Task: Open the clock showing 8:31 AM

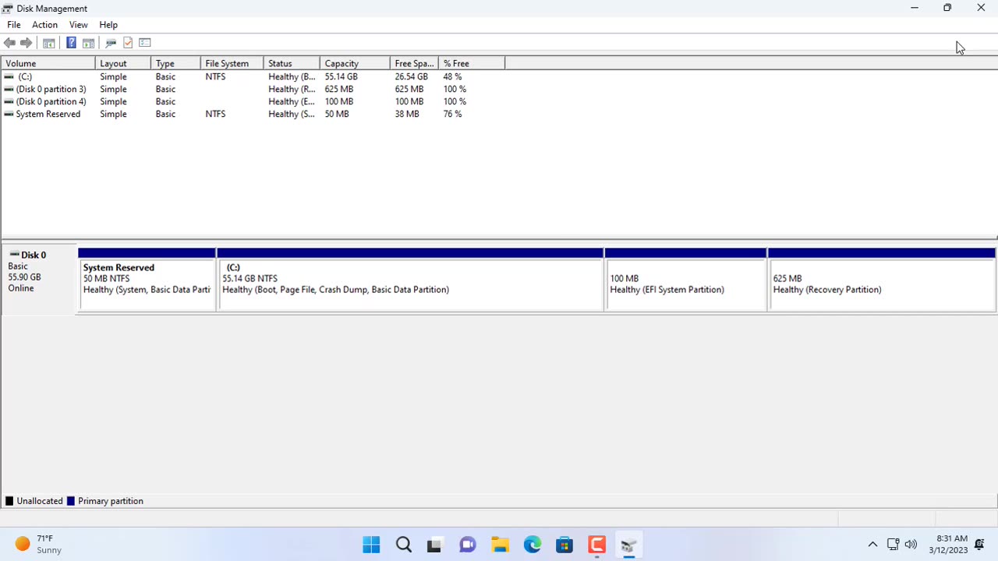Action: point(948,544)
